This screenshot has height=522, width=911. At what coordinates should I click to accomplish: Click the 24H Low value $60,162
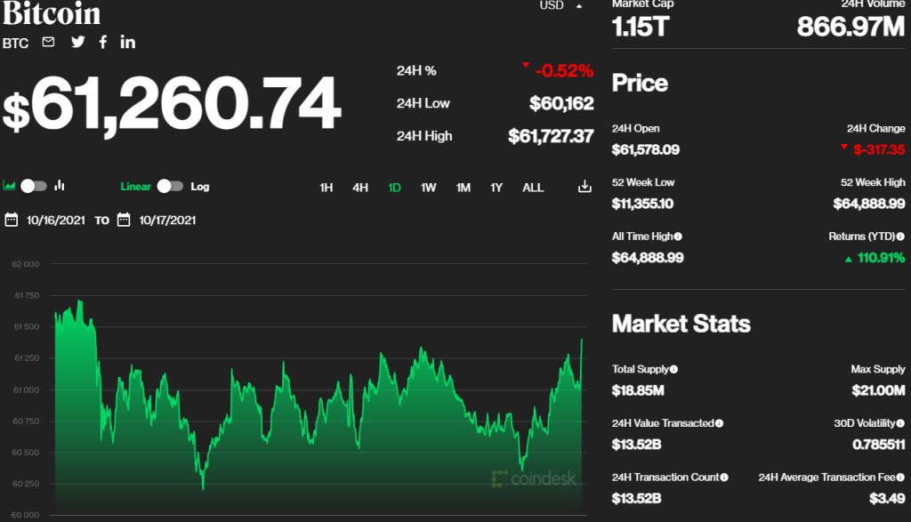(x=561, y=103)
